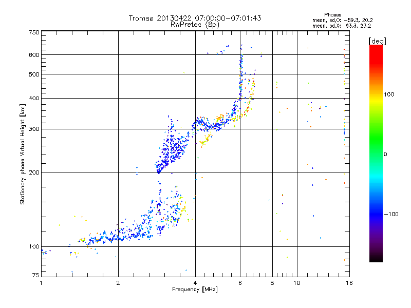411x308 pixels.
Task: Click 'Stationary phase Virtual Height [km]' axis label
Action: [23, 155]
